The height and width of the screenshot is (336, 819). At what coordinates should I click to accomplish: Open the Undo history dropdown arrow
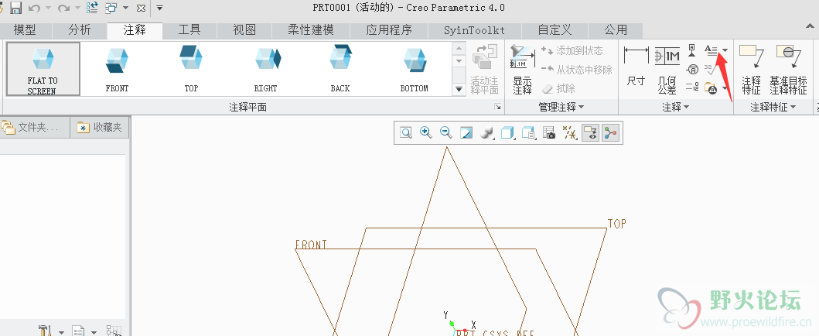click(x=48, y=9)
